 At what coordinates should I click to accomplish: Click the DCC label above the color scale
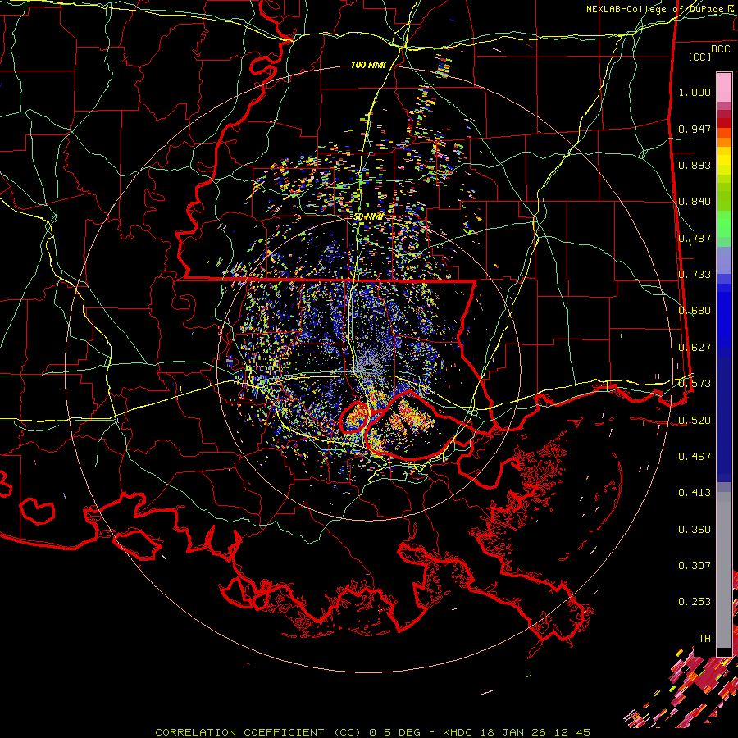(x=720, y=49)
